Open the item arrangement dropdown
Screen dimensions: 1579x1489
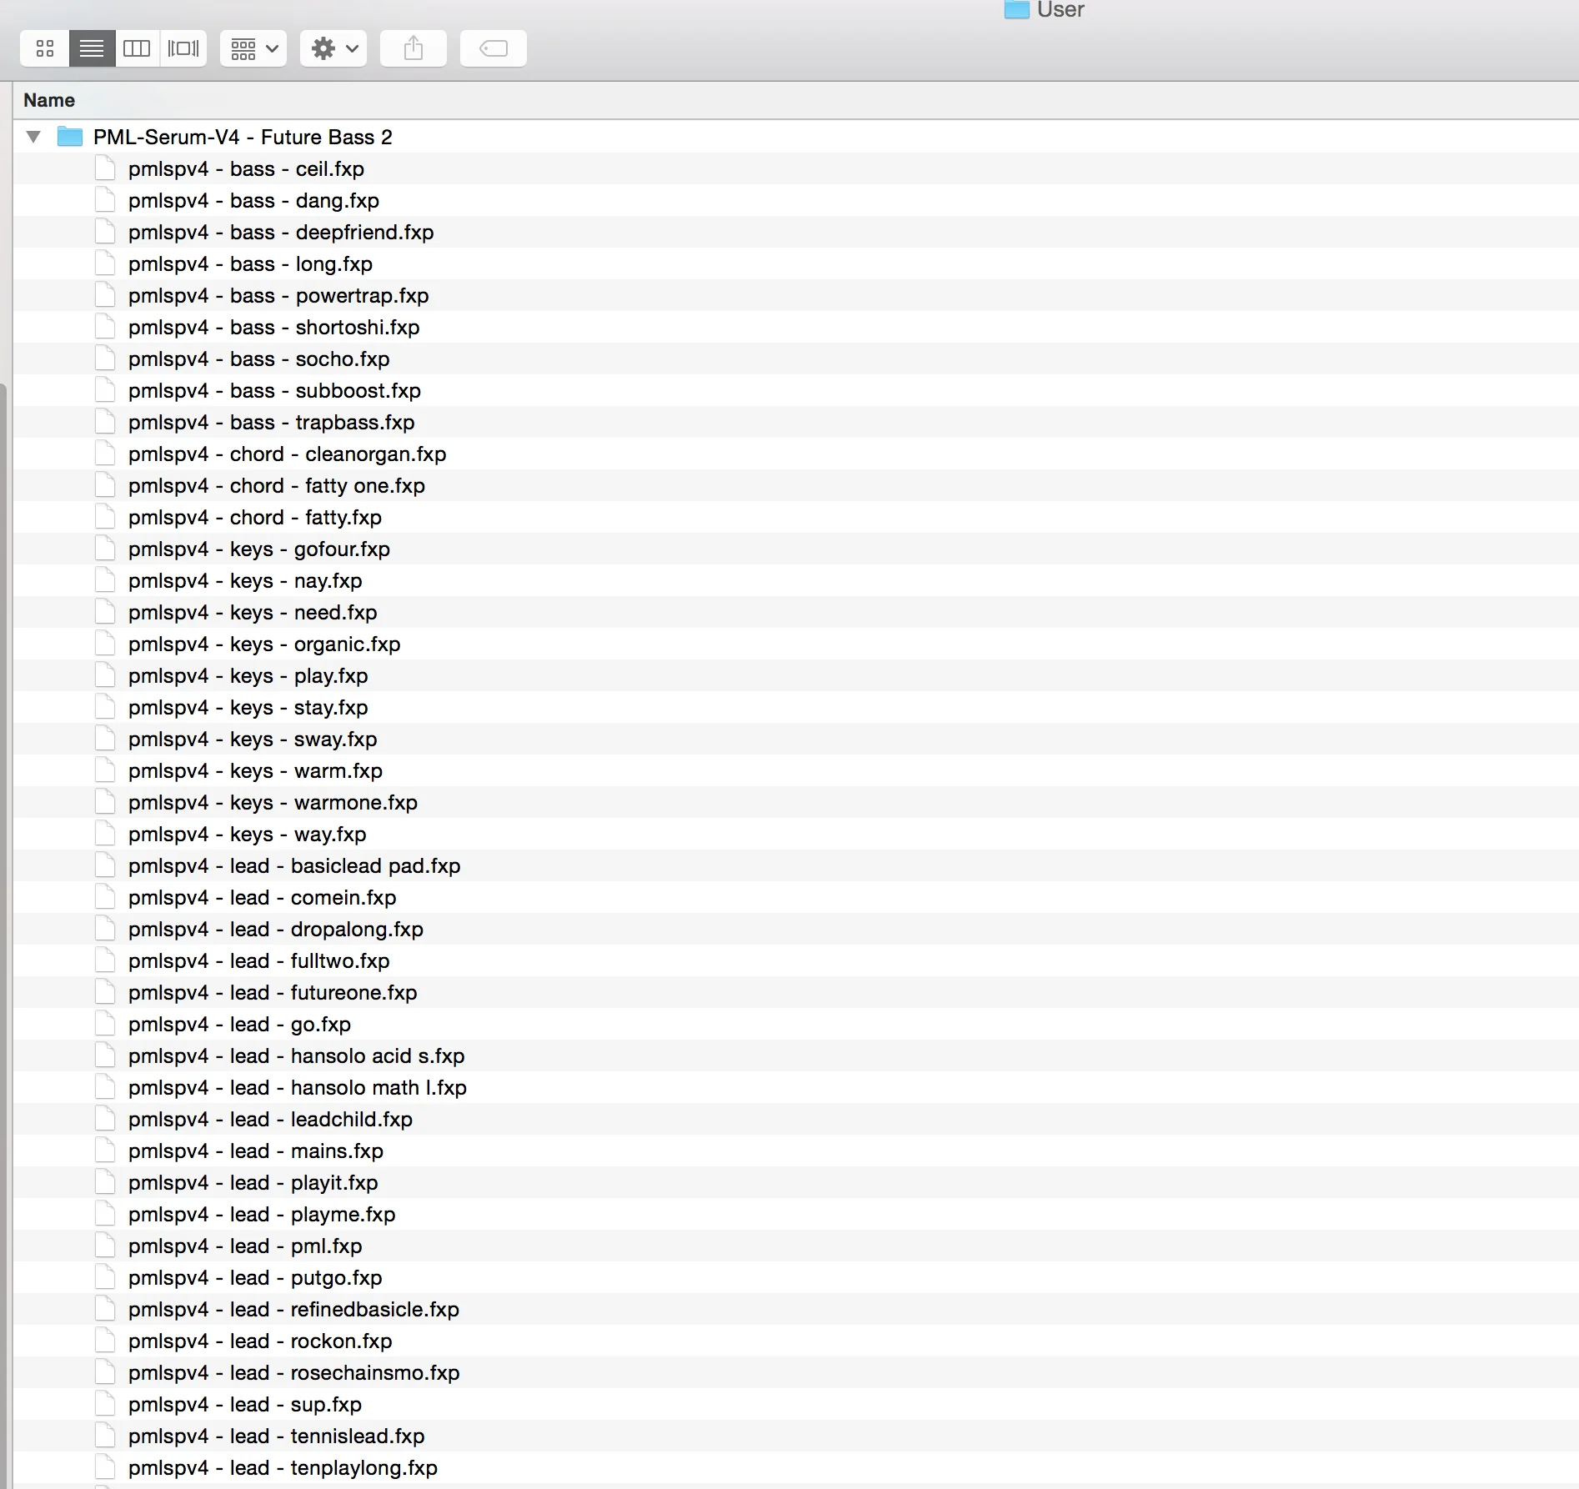coord(253,48)
